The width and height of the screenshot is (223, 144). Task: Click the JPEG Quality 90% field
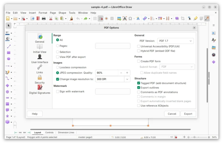(107, 73)
